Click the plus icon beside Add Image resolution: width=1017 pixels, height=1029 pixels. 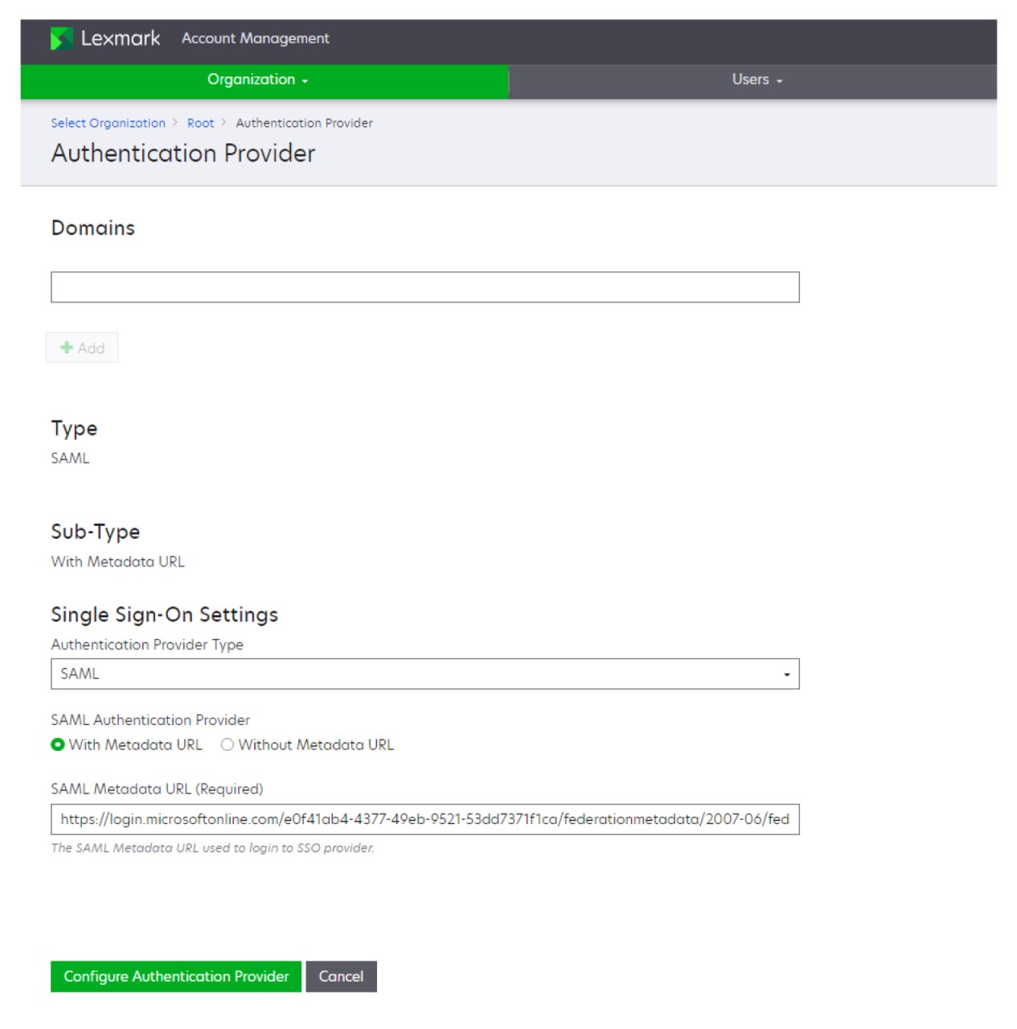[x=67, y=347]
